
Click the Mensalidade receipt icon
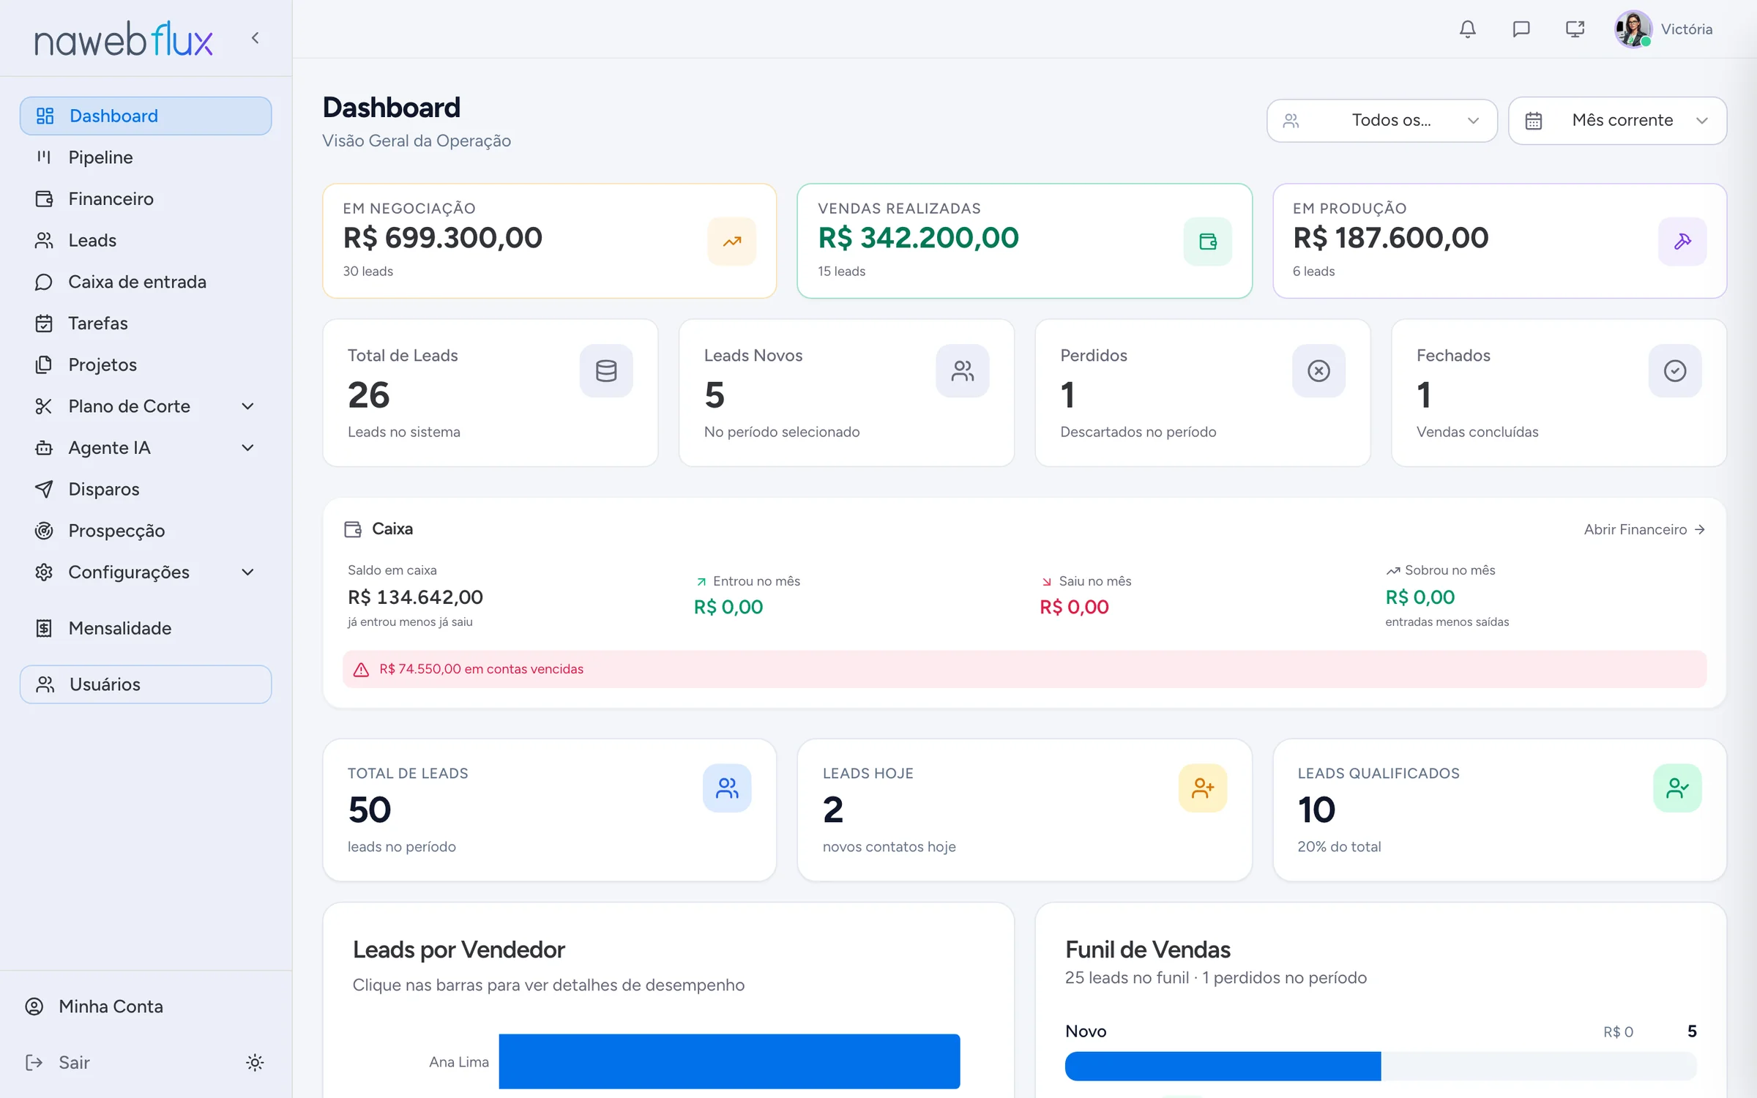click(44, 628)
